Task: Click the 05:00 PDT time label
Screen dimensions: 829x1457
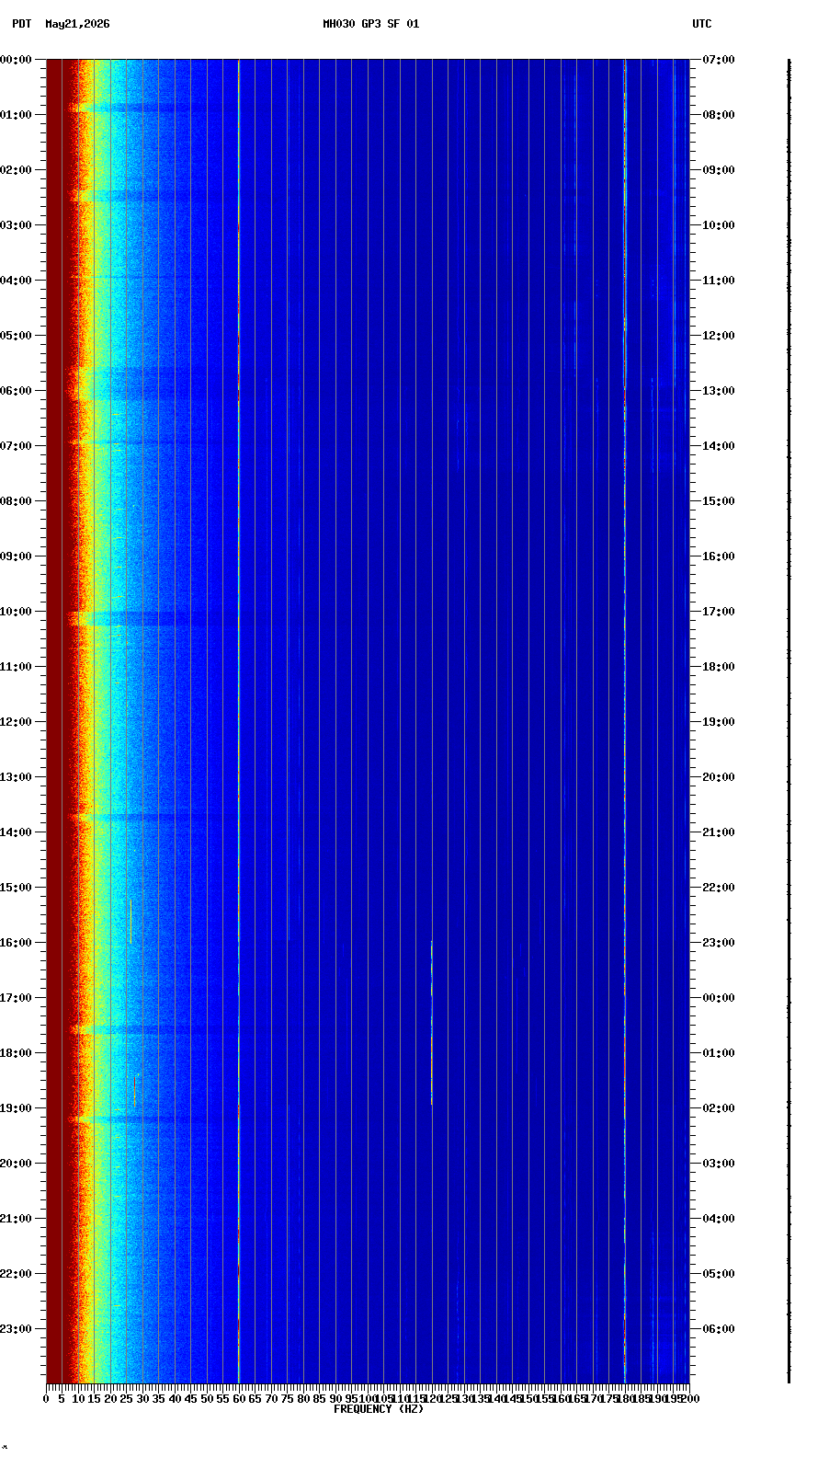Action: click(16, 336)
